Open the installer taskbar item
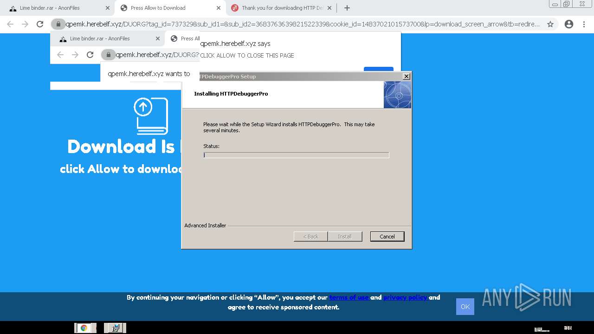 coord(115,328)
